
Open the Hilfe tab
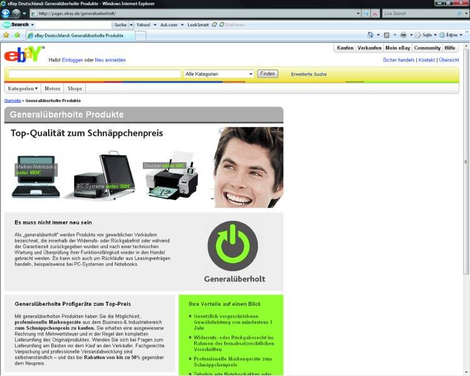pyautogui.click(x=450, y=48)
